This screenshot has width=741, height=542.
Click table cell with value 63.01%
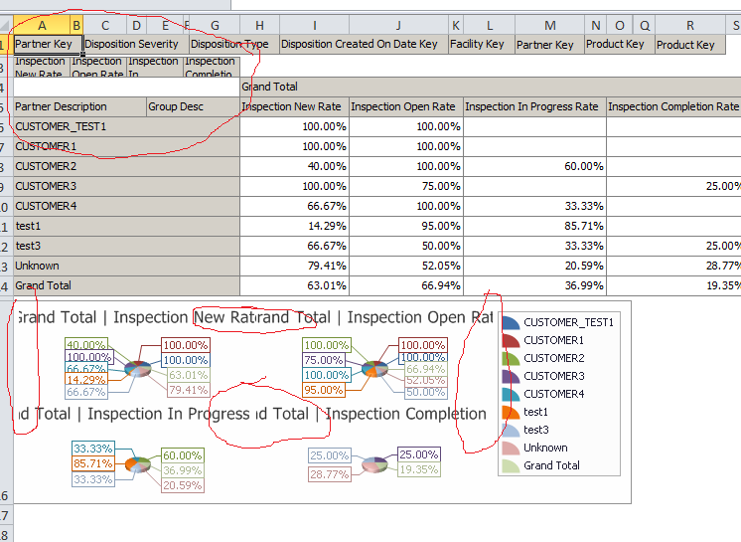tap(294, 285)
